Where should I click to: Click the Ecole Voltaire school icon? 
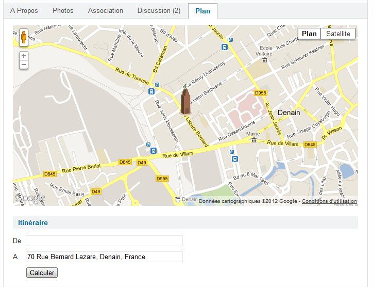265,60
